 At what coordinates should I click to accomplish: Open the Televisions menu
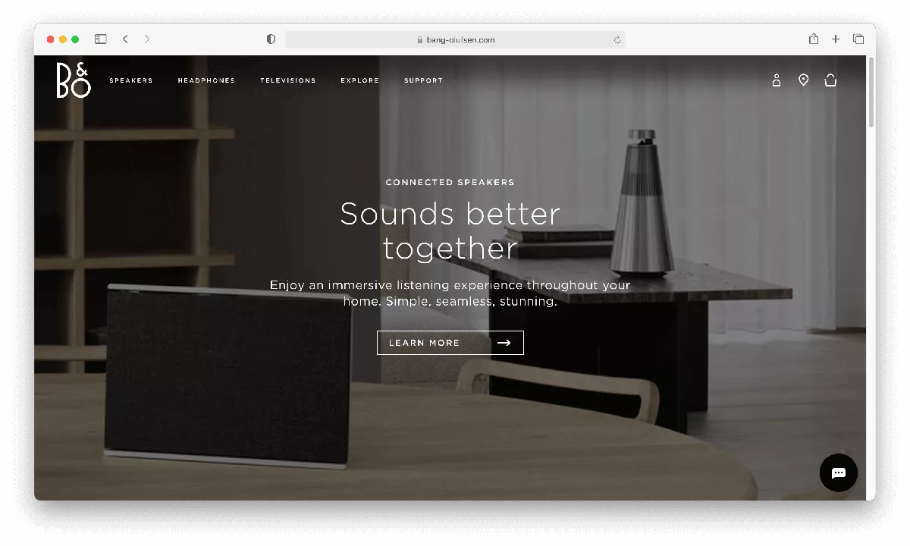coord(287,80)
